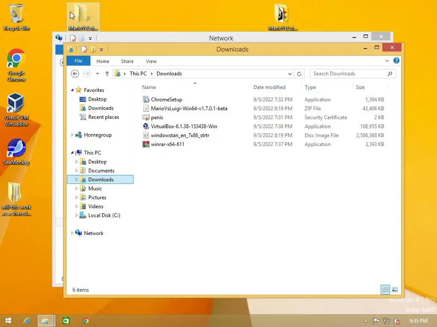This screenshot has width=437, height=327.
Task: Expand the Network tree node
Action: coord(72,233)
